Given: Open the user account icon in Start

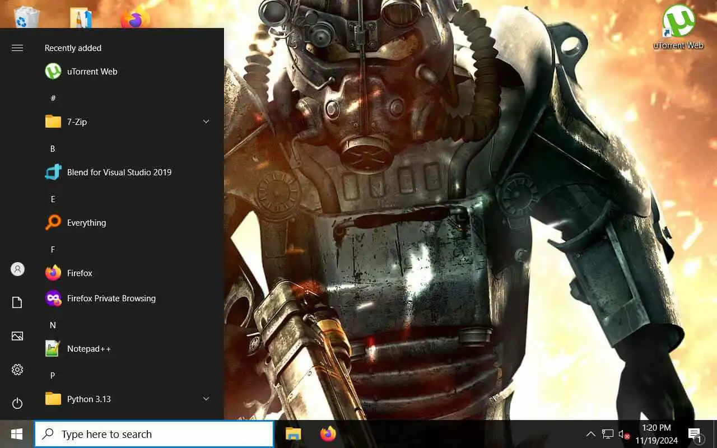Looking at the screenshot, I should 17,269.
